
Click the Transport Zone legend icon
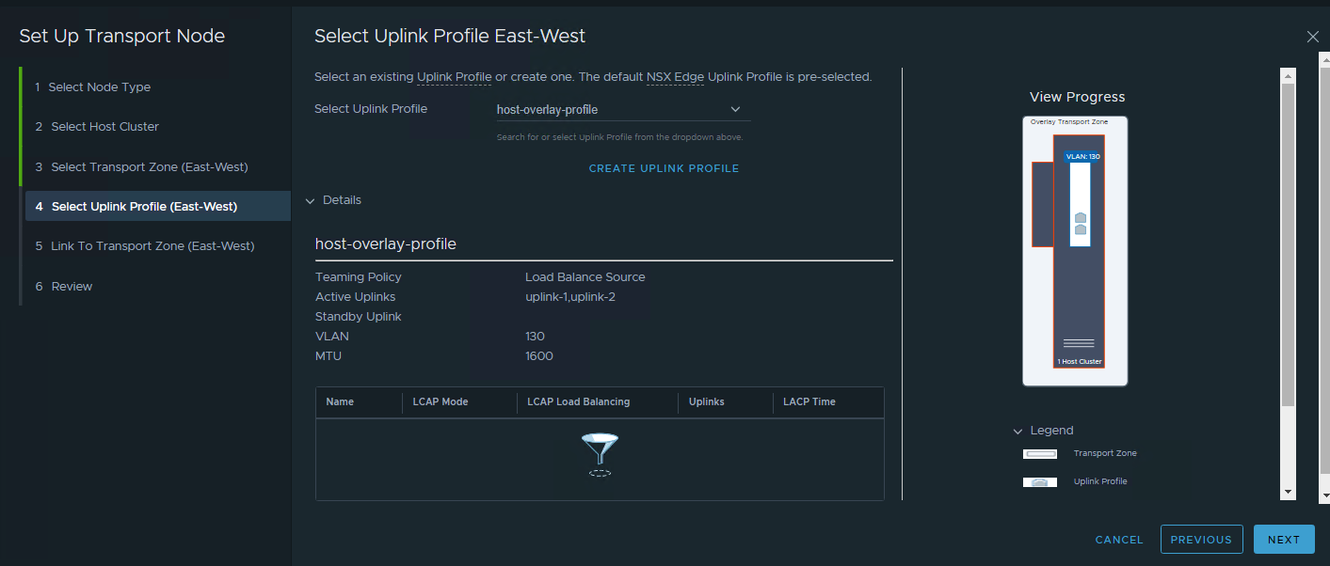coord(1040,454)
